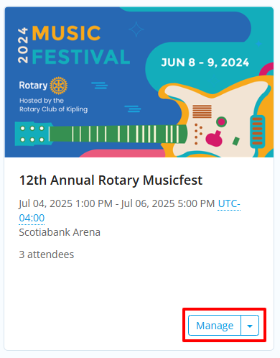The width and height of the screenshot is (280, 358).
Task: Open the Music Festival banner image
Action: click(x=139, y=82)
